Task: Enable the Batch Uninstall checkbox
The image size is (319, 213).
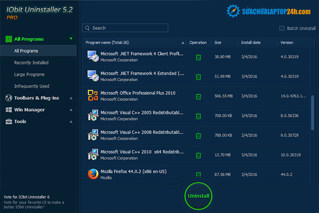Action: click(282, 28)
